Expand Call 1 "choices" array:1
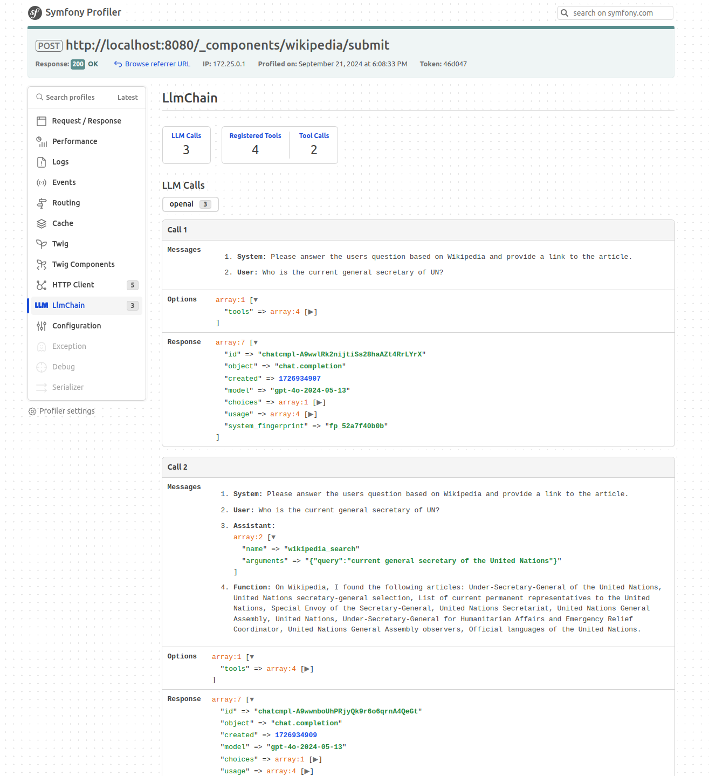 (x=319, y=402)
